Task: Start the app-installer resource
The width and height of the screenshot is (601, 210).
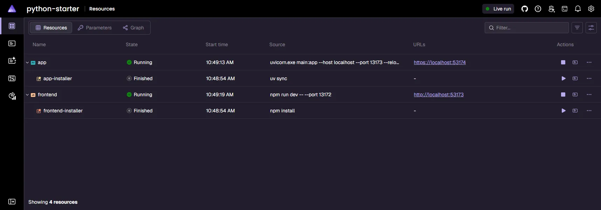Action: (563, 78)
